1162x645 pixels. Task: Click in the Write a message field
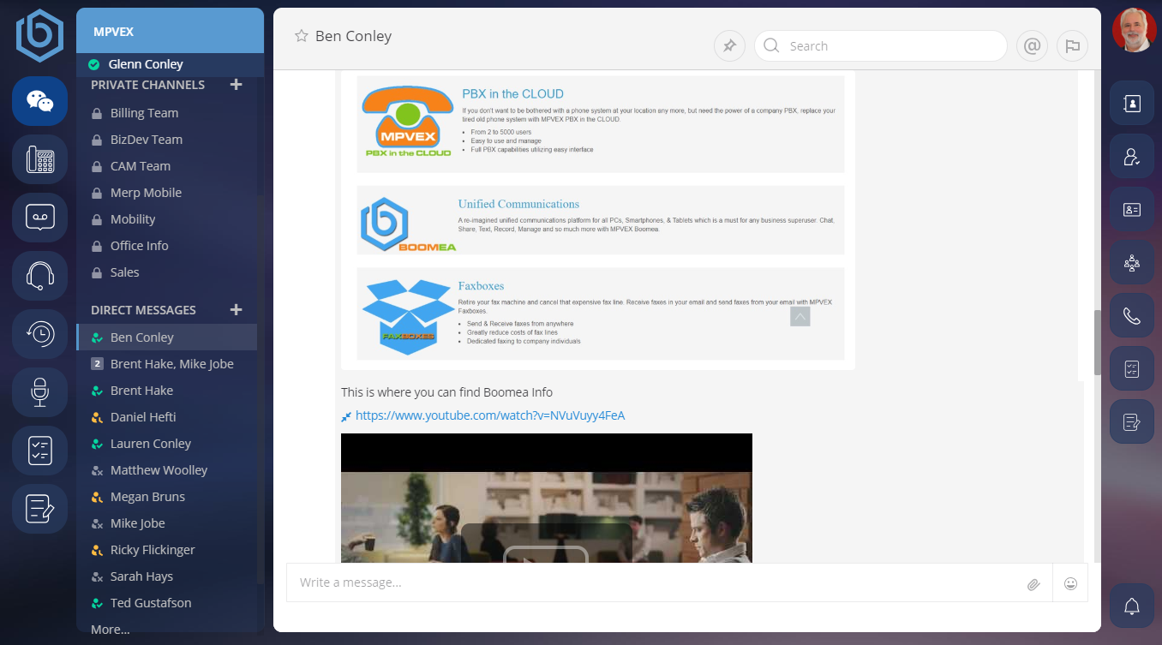pyautogui.click(x=651, y=583)
